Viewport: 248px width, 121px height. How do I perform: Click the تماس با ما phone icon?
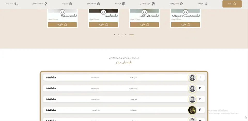[x=16, y=4]
